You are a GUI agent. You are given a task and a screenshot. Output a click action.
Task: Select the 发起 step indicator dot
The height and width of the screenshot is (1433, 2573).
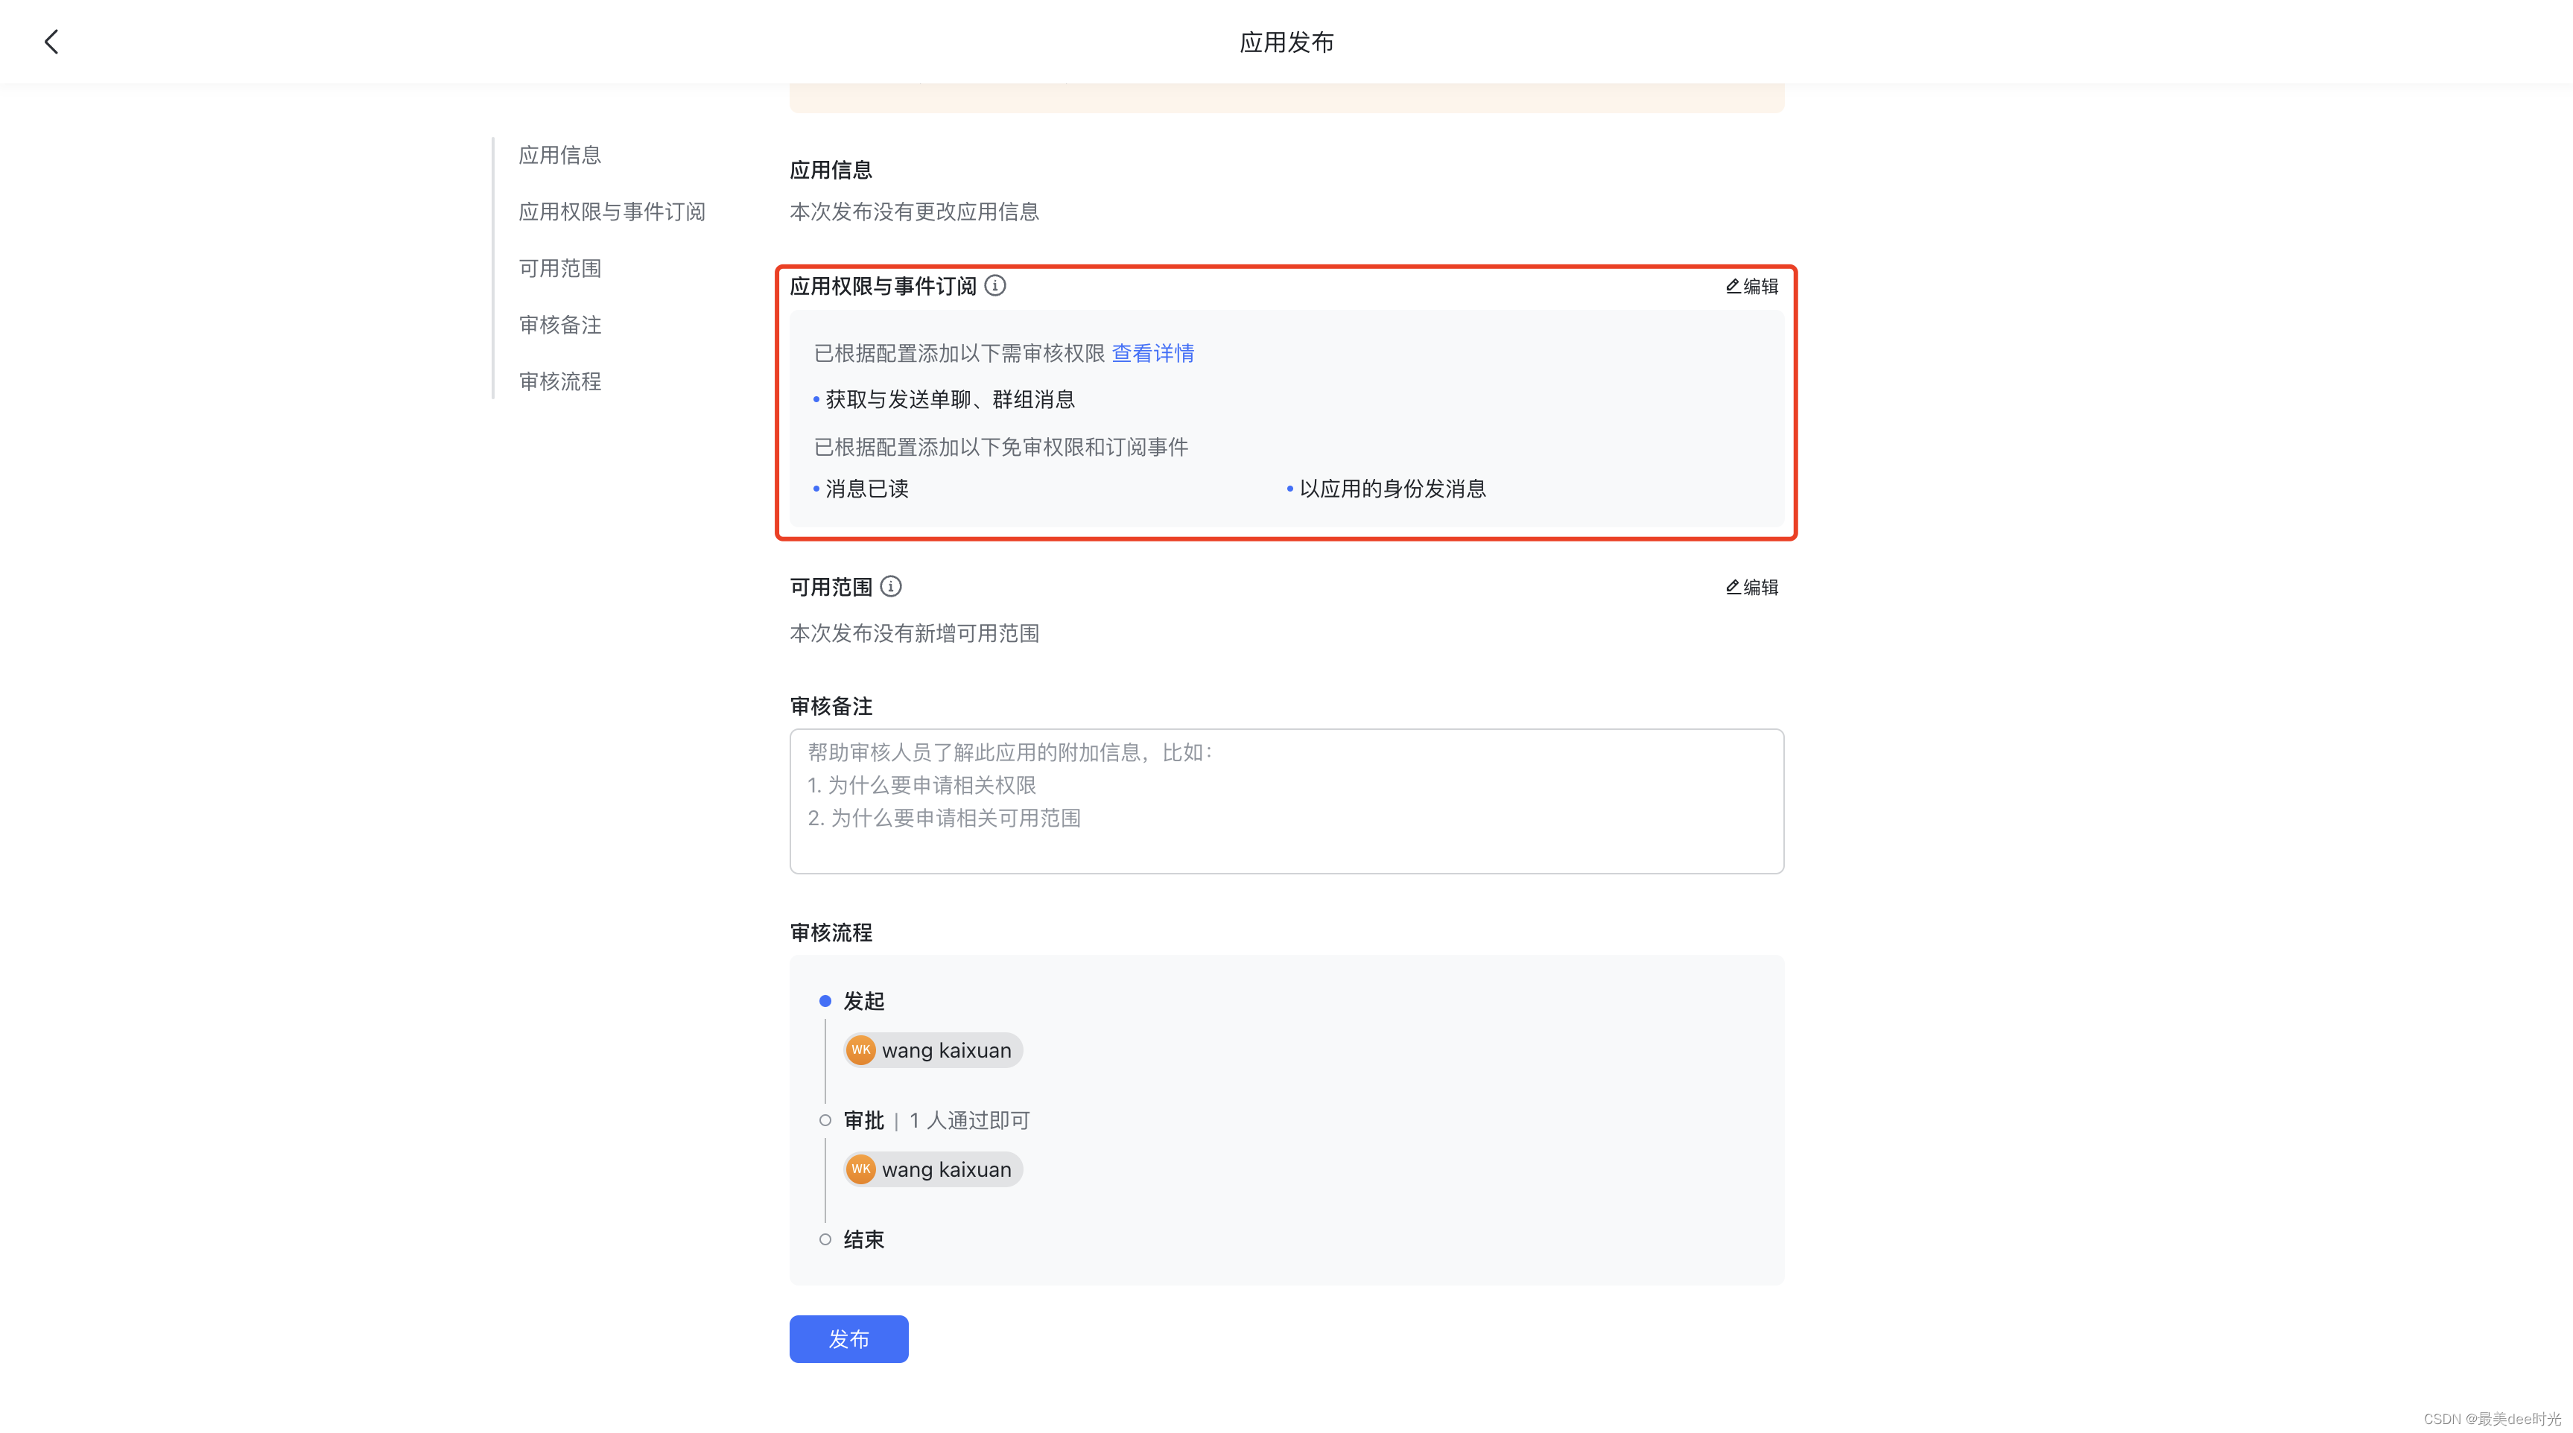[825, 1000]
